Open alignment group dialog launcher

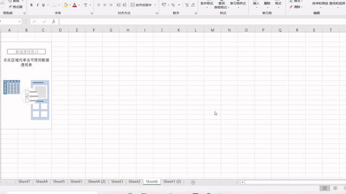pyautogui.click(x=157, y=13)
